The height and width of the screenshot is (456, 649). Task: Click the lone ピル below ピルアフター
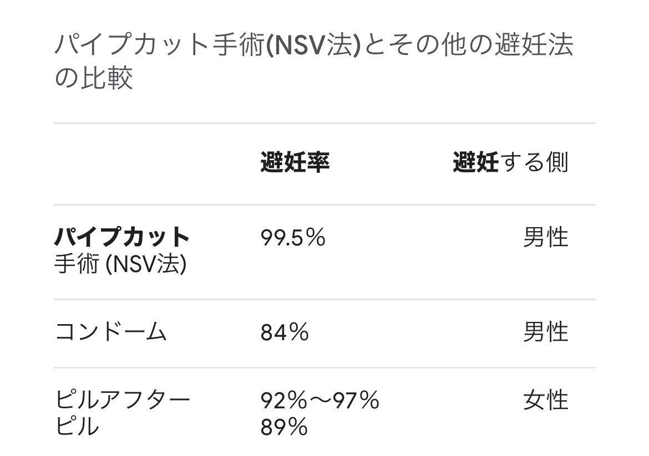click(x=78, y=427)
